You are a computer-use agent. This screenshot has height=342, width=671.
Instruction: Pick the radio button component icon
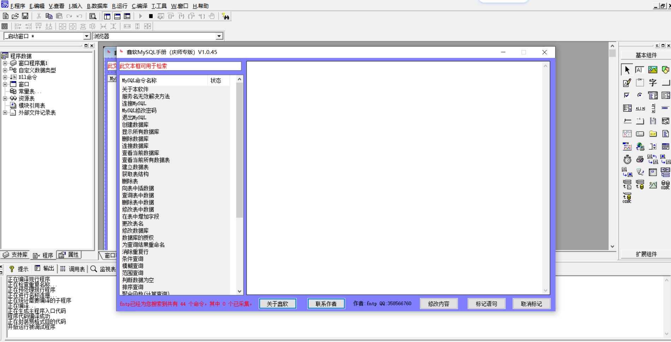click(x=640, y=95)
